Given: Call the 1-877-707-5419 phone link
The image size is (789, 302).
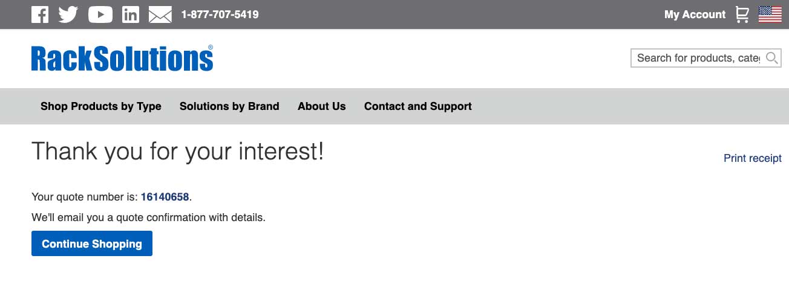Looking at the screenshot, I should tap(220, 14).
